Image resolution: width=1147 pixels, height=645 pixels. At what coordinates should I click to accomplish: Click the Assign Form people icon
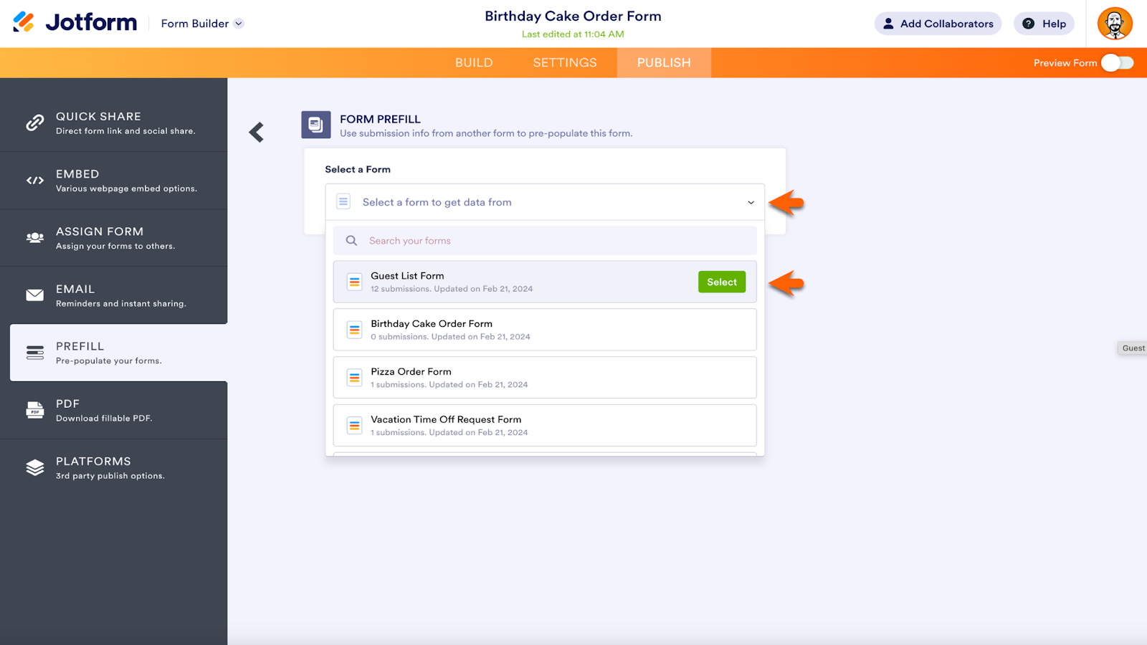click(x=34, y=238)
